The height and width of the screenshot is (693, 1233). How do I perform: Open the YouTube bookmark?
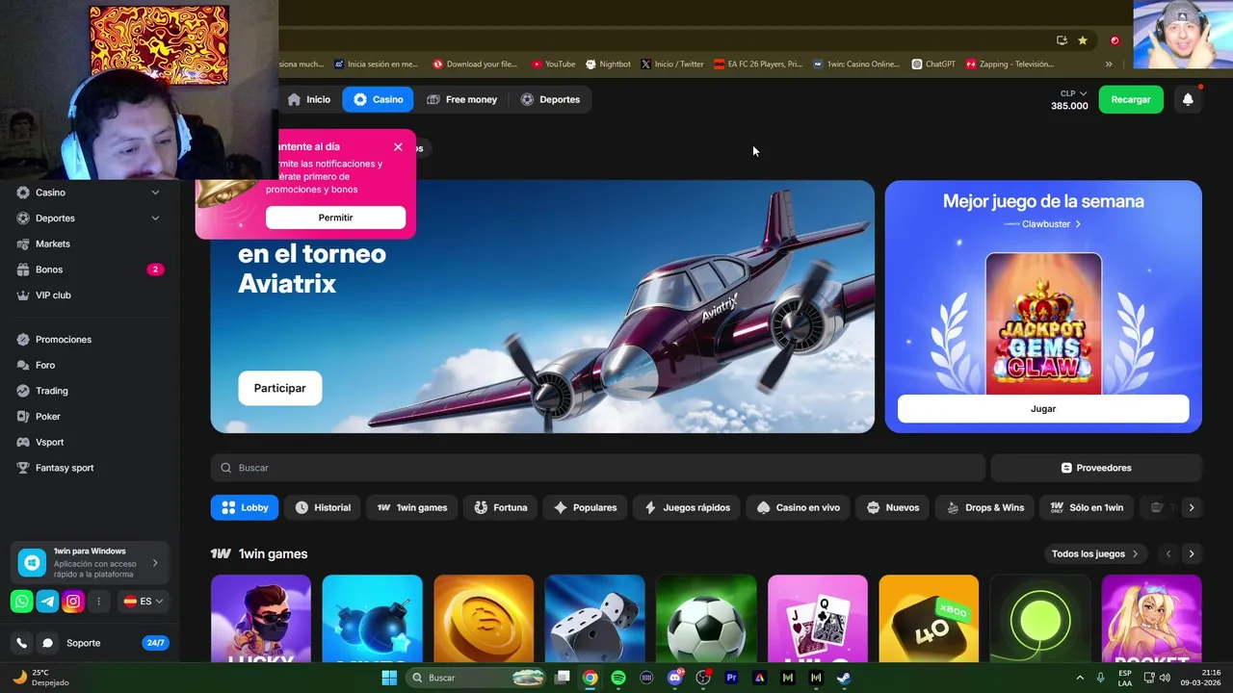(553, 64)
